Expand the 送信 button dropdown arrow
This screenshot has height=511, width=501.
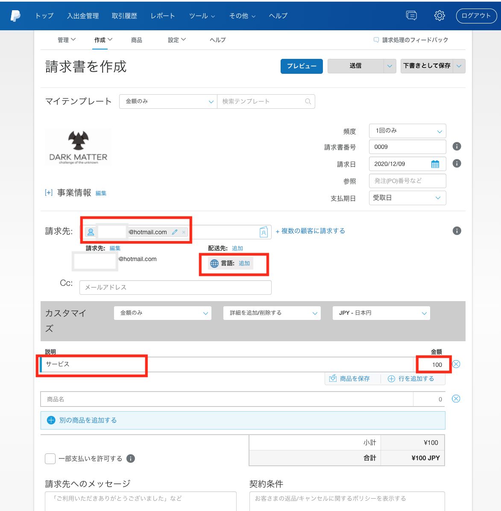click(389, 66)
